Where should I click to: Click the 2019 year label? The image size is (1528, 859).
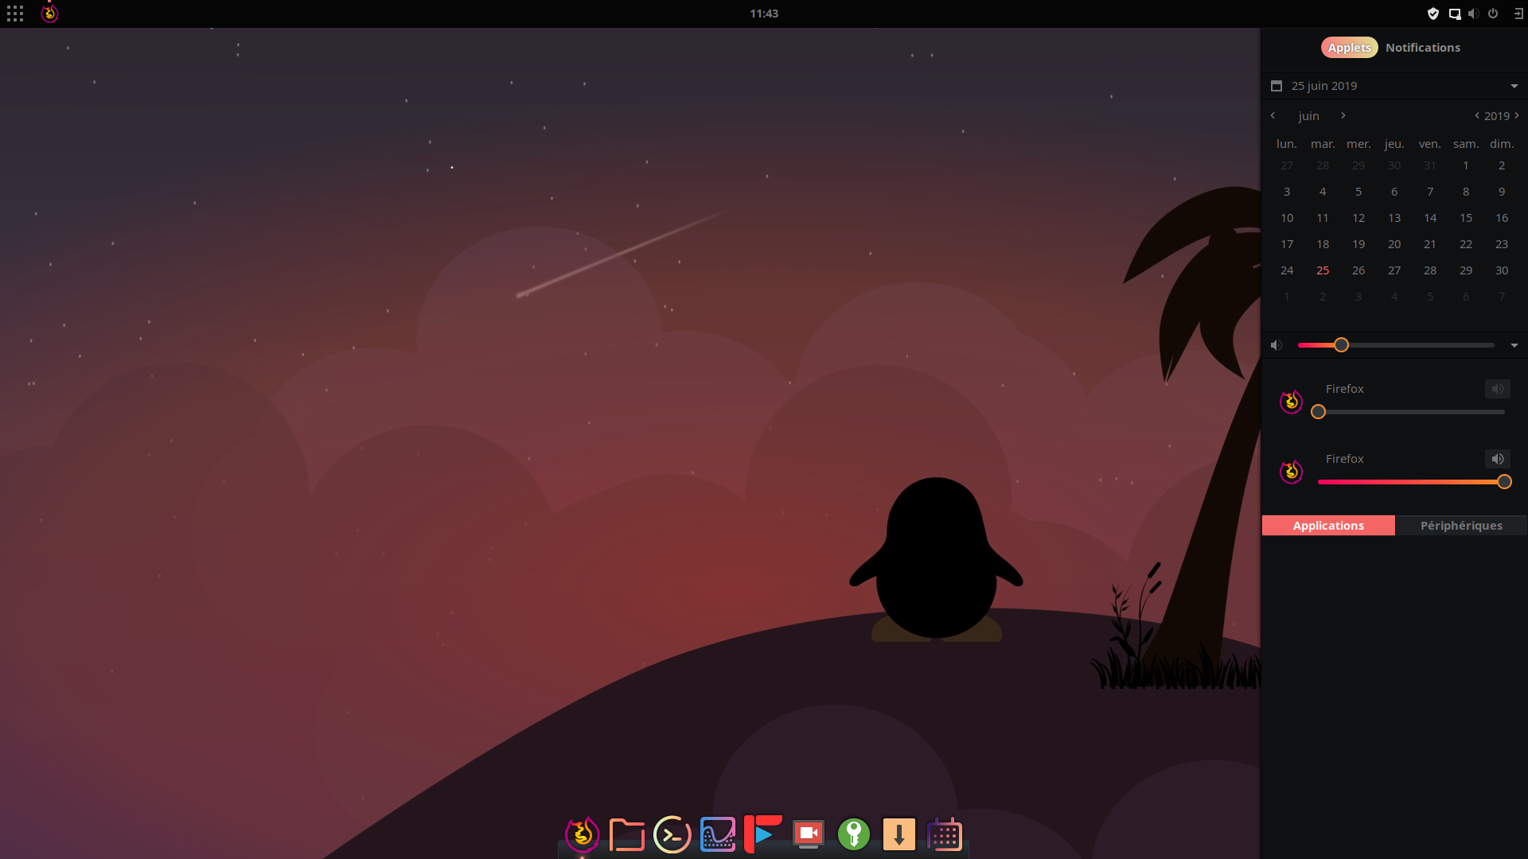1497,116
